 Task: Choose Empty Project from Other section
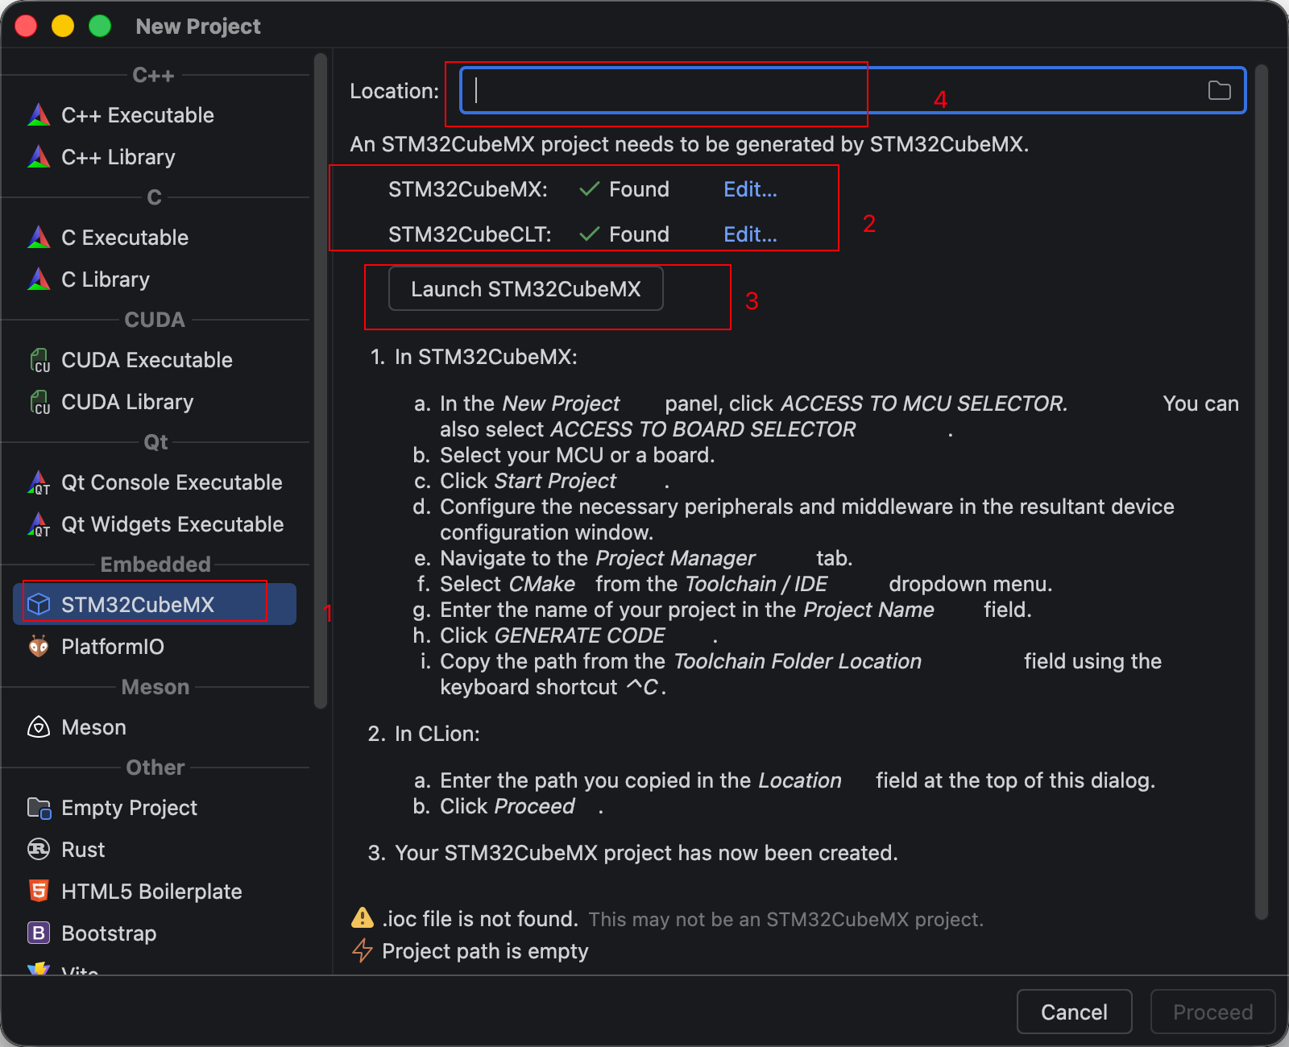[155, 808]
